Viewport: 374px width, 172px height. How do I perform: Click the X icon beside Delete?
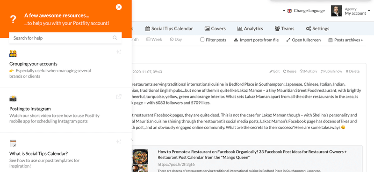[x=347, y=71]
